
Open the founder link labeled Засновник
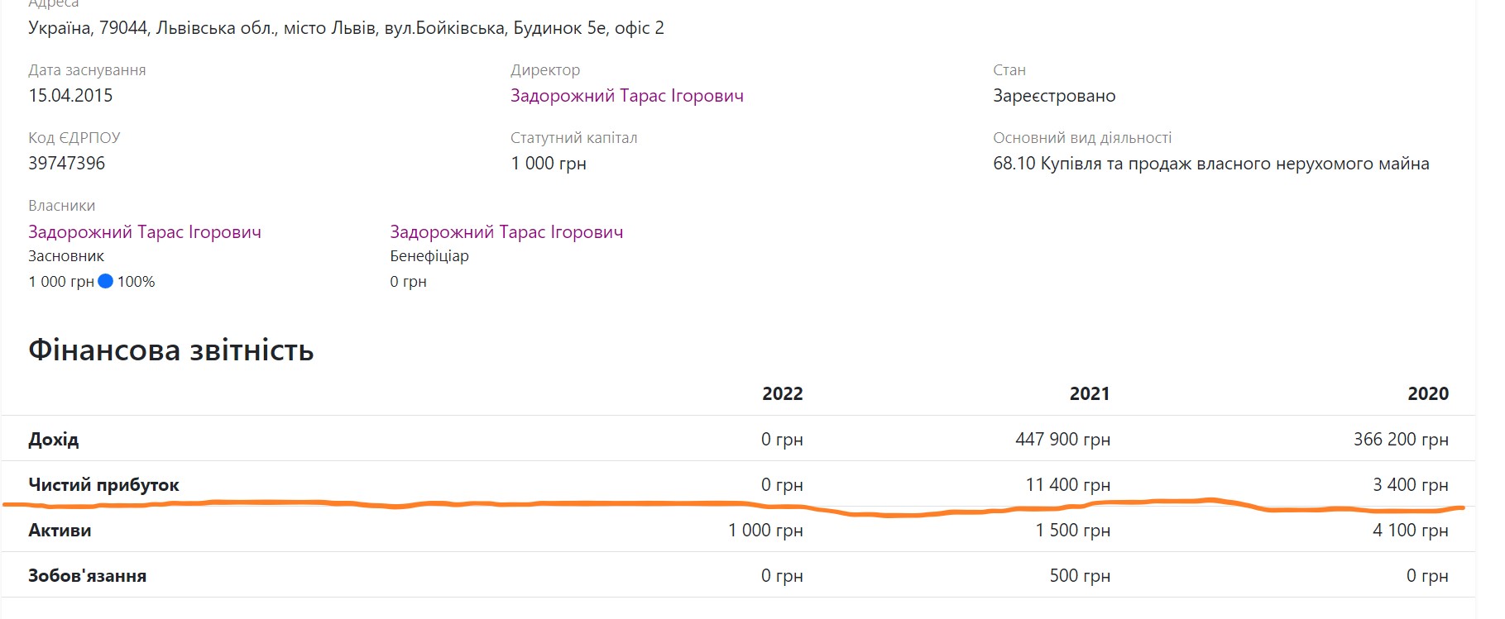coord(145,232)
